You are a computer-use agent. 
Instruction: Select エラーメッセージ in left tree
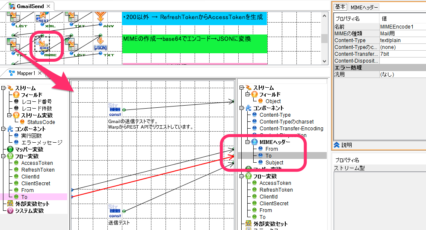click(41, 142)
